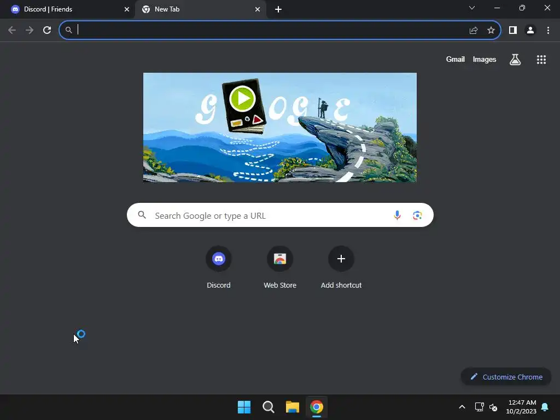This screenshot has width=560, height=420.
Task: Open the Chrome three-dot menu
Action: click(x=548, y=31)
